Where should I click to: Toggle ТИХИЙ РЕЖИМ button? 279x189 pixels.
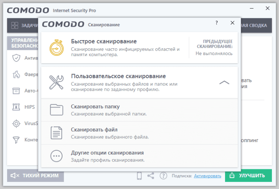point(35,176)
